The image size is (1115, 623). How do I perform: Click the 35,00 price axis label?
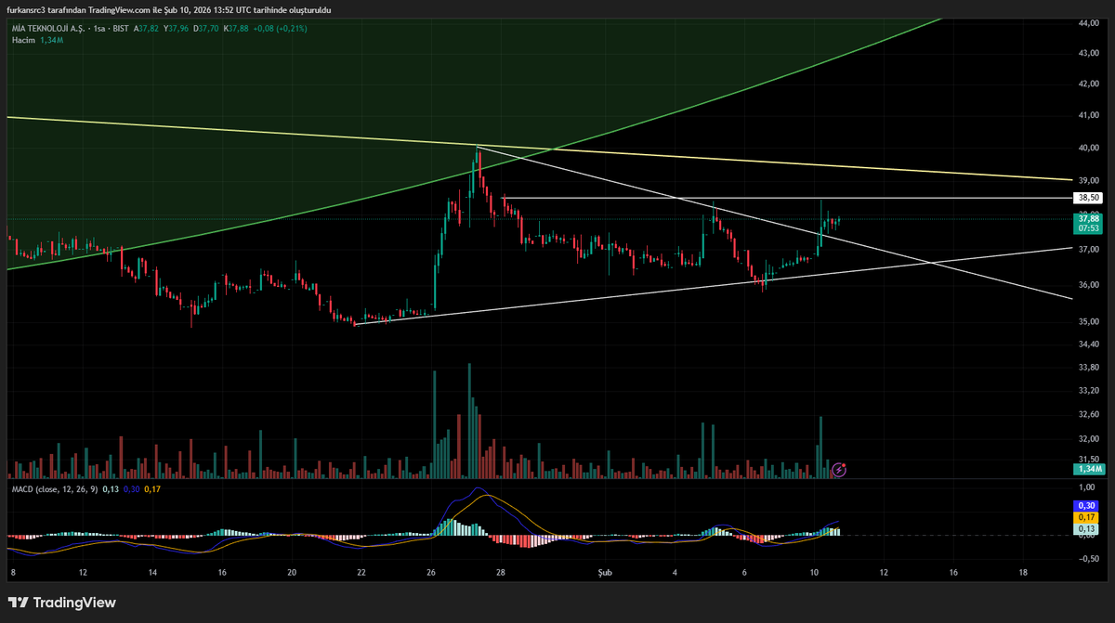(1089, 321)
